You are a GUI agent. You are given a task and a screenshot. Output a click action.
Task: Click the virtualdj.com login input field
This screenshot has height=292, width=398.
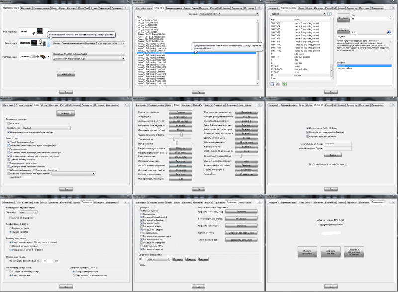click(338, 144)
